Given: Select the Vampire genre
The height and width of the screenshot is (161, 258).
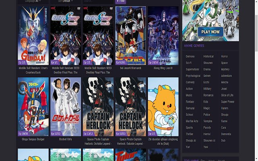Looking at the screenshot, I should coord(208,121).
